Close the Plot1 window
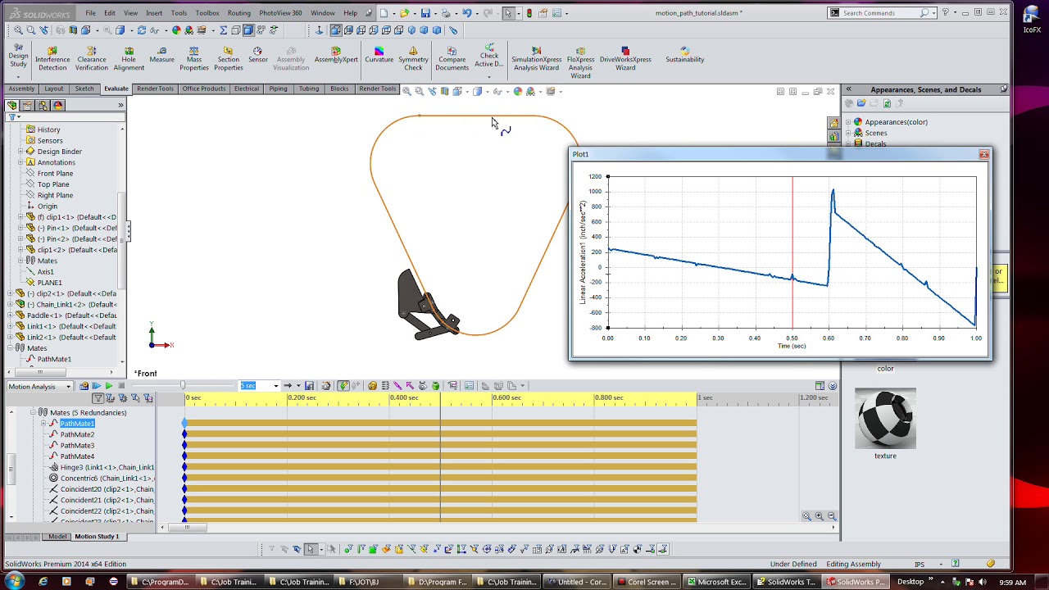 [983, 154]
